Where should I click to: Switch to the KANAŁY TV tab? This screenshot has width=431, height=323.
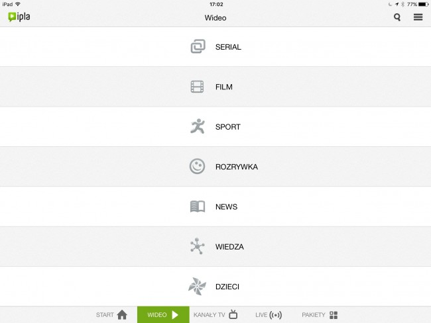(x=215, y=315)
